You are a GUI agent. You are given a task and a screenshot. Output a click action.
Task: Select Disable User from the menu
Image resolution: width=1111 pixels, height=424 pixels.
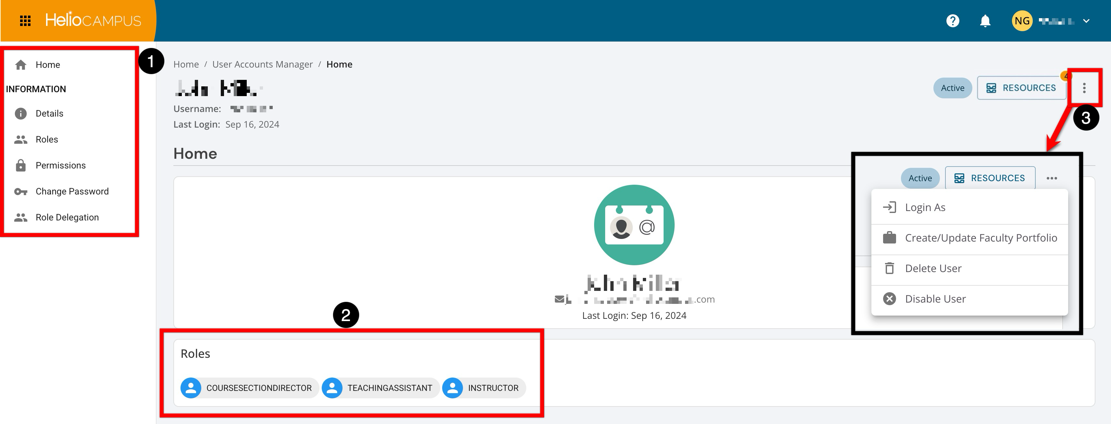tap(969, 299)
